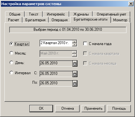The height and width of the screenshot is (117, 135).
Task: Increase month with up spinner arrow
Action: pyautogui.click(x=74, y=52)
